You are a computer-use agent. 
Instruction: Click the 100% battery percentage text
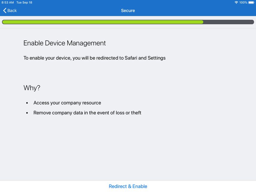pyautogui.click(x=243, y=2)
